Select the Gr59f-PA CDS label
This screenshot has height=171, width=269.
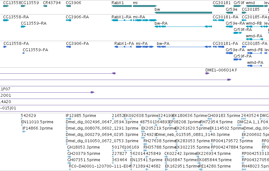pyautogui.click(x=242, y=56)
